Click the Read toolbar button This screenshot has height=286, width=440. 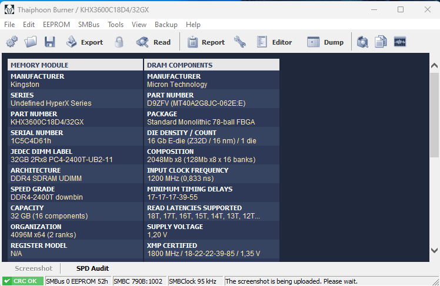click(154, 42)
